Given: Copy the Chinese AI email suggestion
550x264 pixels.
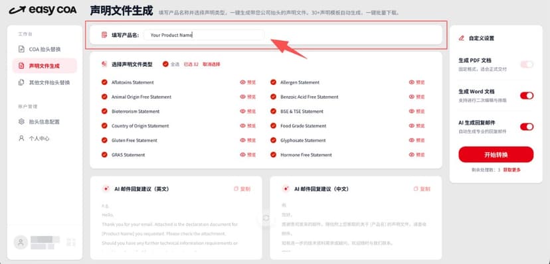Looking at the screenshot, I should pyautogui.click(x=422, y=189).
